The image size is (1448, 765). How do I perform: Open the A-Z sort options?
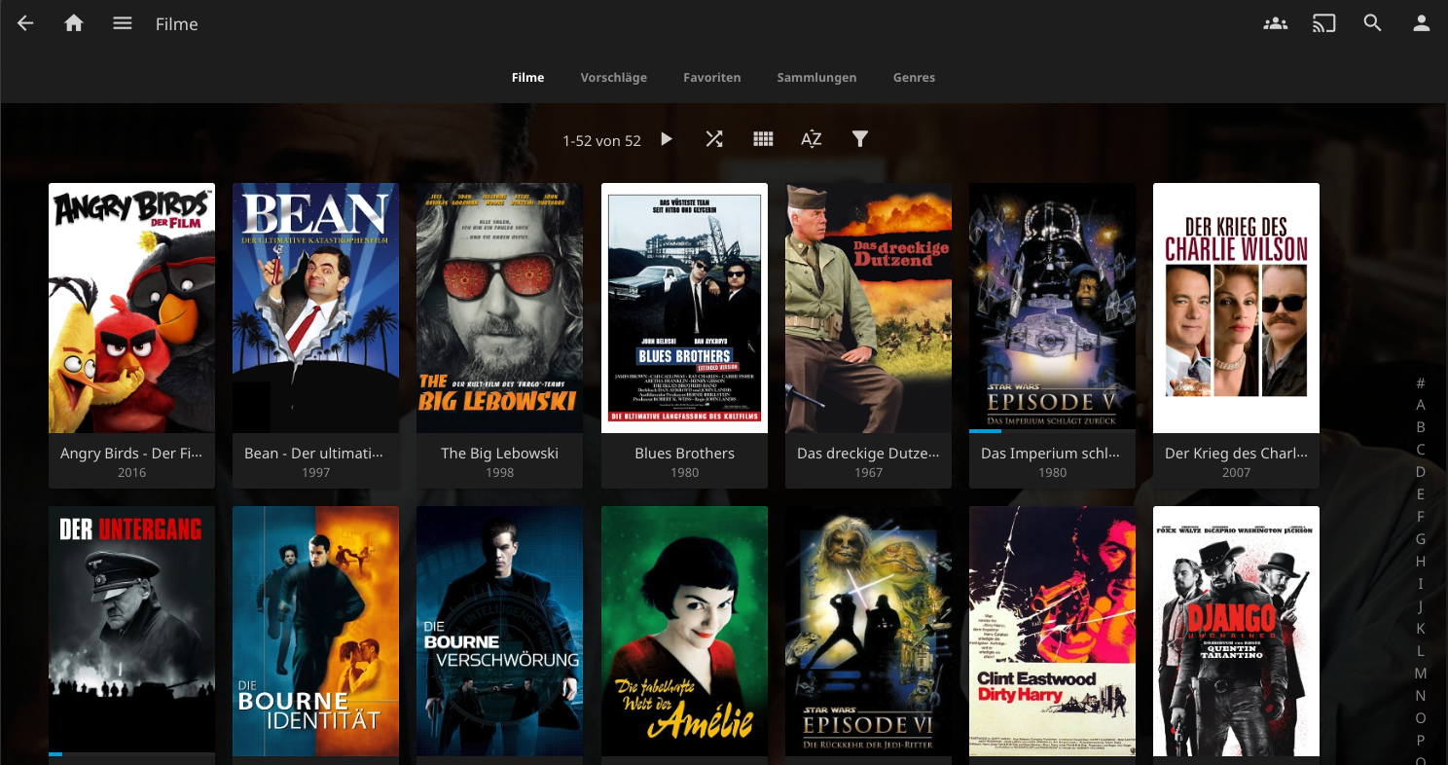[x=812, y=139]
